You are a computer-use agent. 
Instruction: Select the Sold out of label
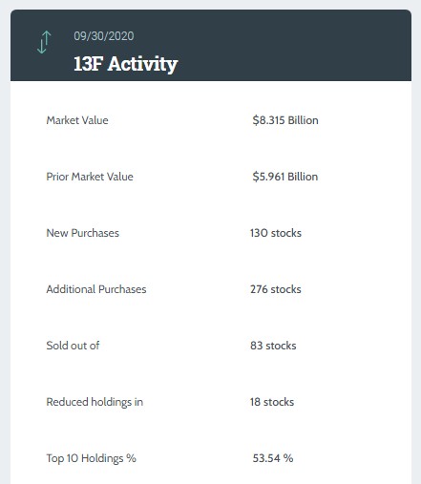click(x=73, y=346)
